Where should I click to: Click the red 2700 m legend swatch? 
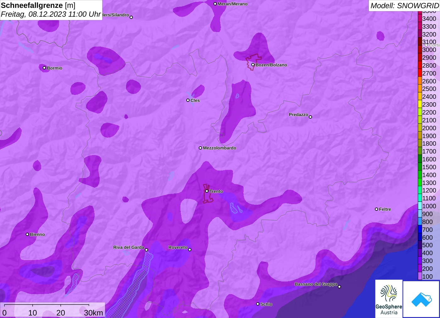point(420,73)
